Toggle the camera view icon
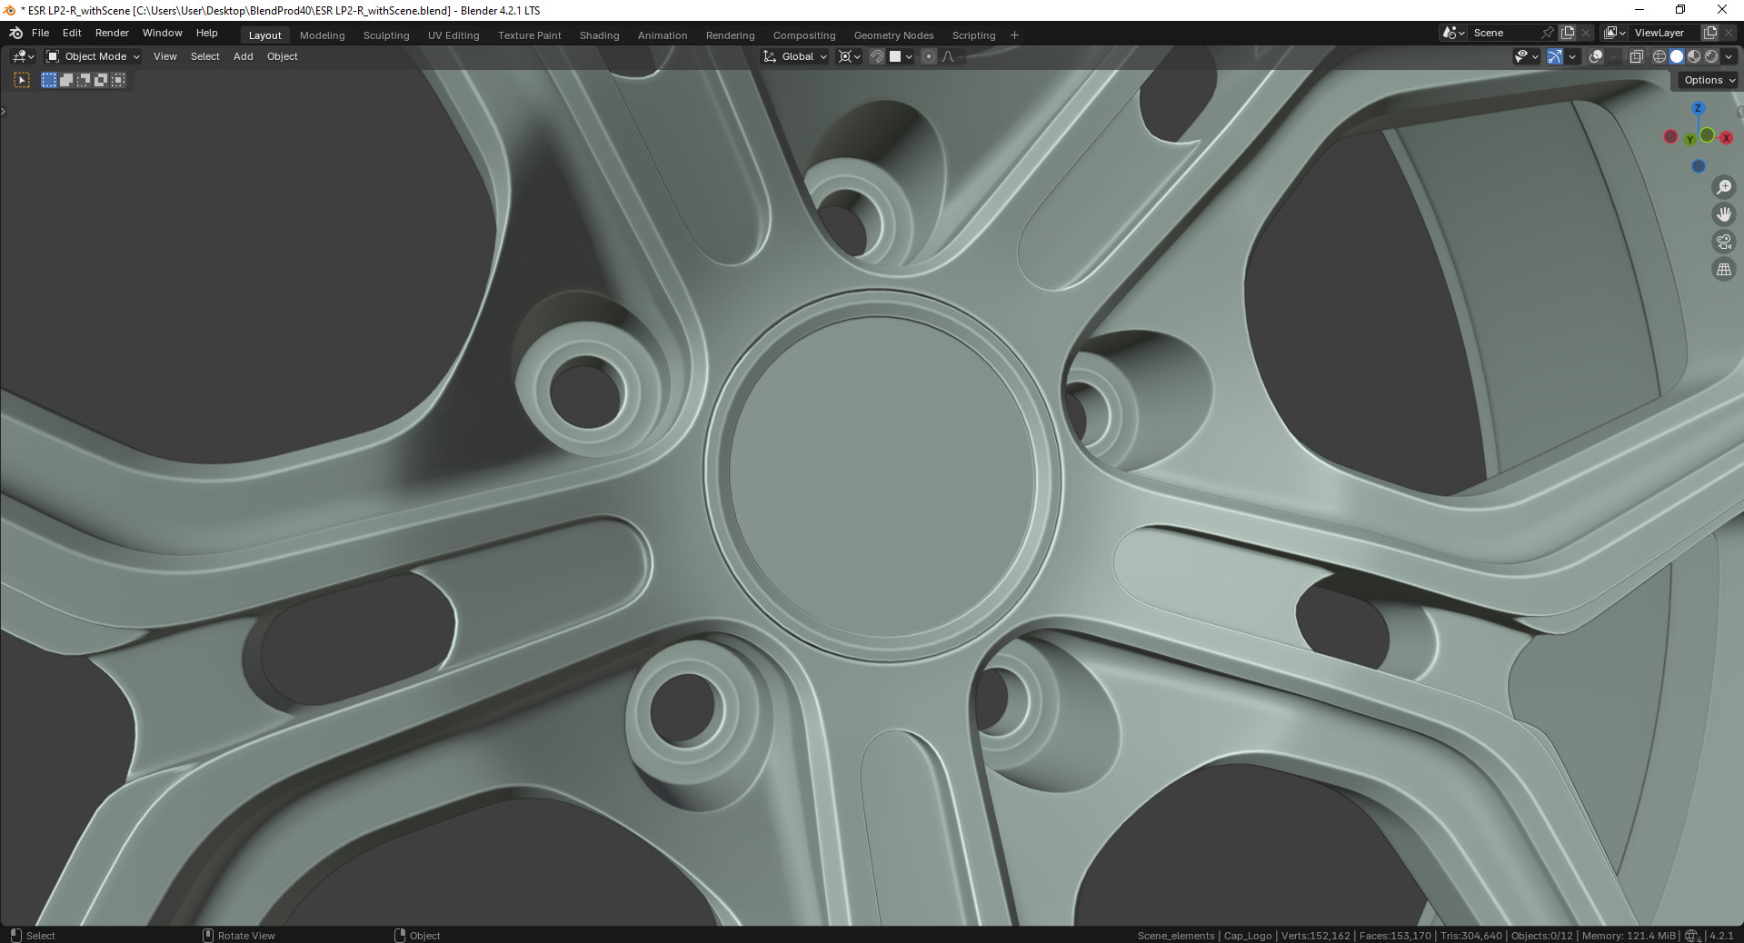 pyautogui.click(x=1724, y=242)
